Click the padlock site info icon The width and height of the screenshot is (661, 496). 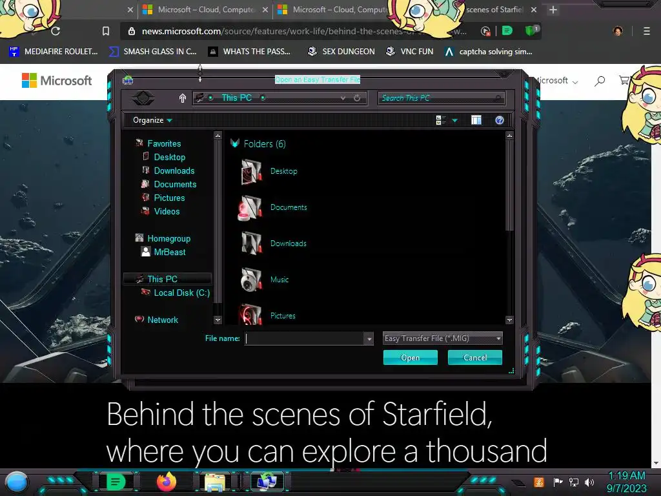(x=132, y=31)
